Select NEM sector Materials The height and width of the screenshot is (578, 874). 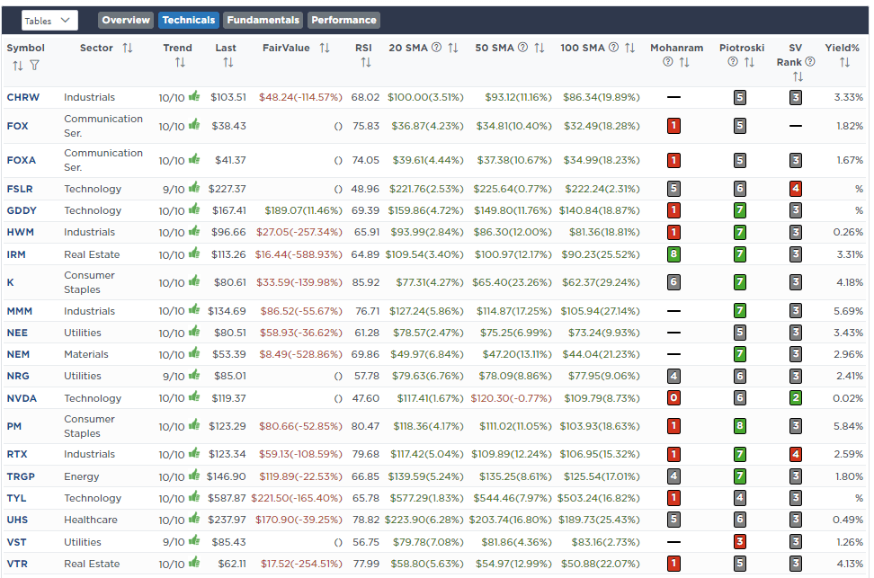[85, 354]
